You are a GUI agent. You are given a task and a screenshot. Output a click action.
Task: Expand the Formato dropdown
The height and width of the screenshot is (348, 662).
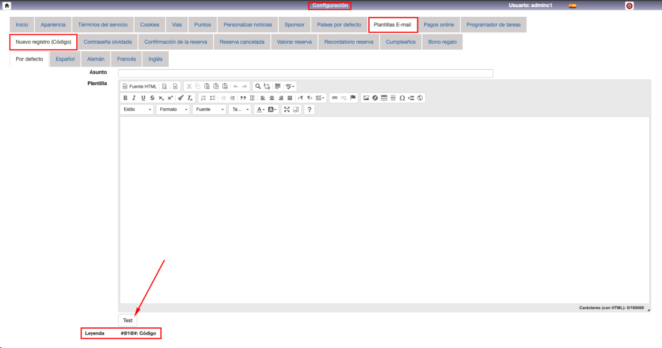pyautogui.click(x=173, y=110)
